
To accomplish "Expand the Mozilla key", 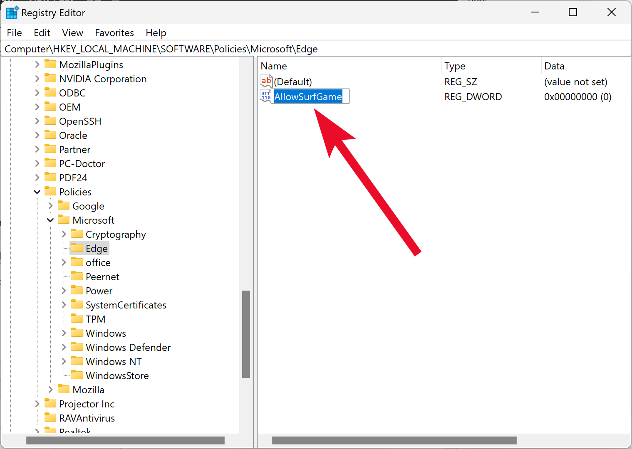I will pyautogui.click(x=50, y=390).
